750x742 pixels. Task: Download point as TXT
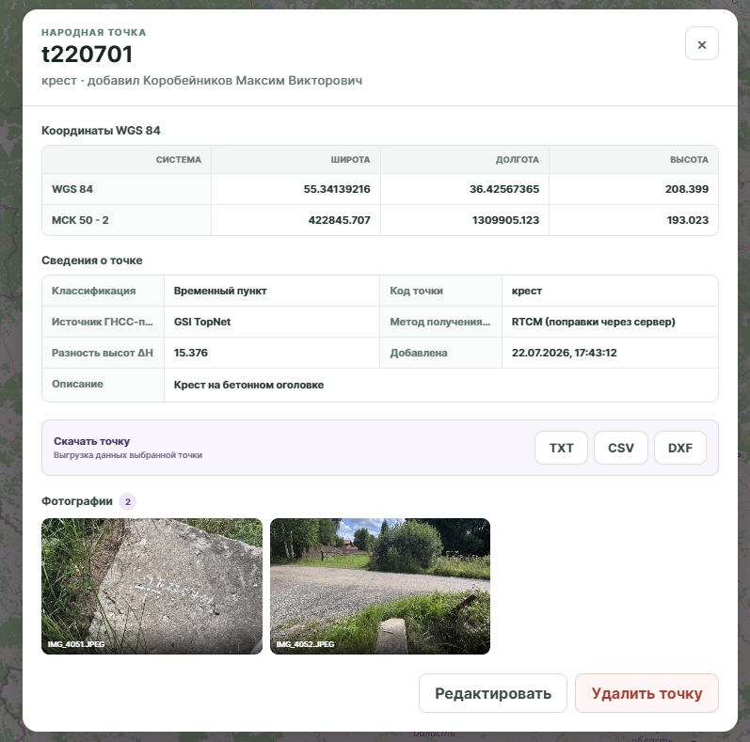click(561, 448)
